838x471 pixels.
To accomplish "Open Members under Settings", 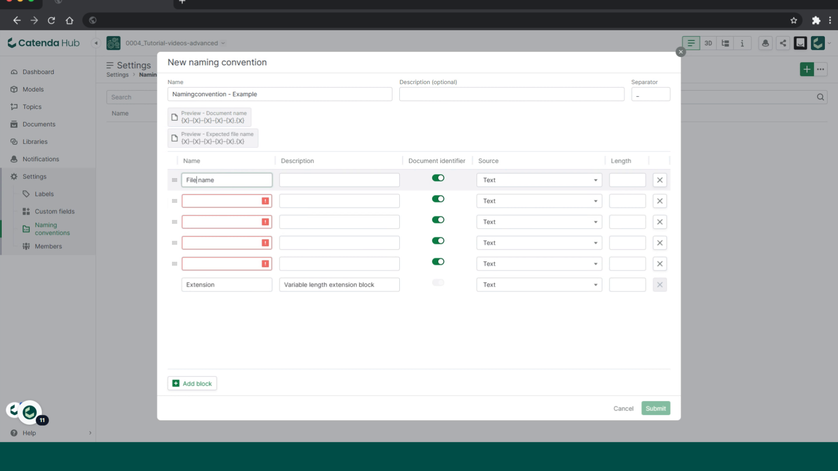I will pyautogui.click(x=48, y=246).
